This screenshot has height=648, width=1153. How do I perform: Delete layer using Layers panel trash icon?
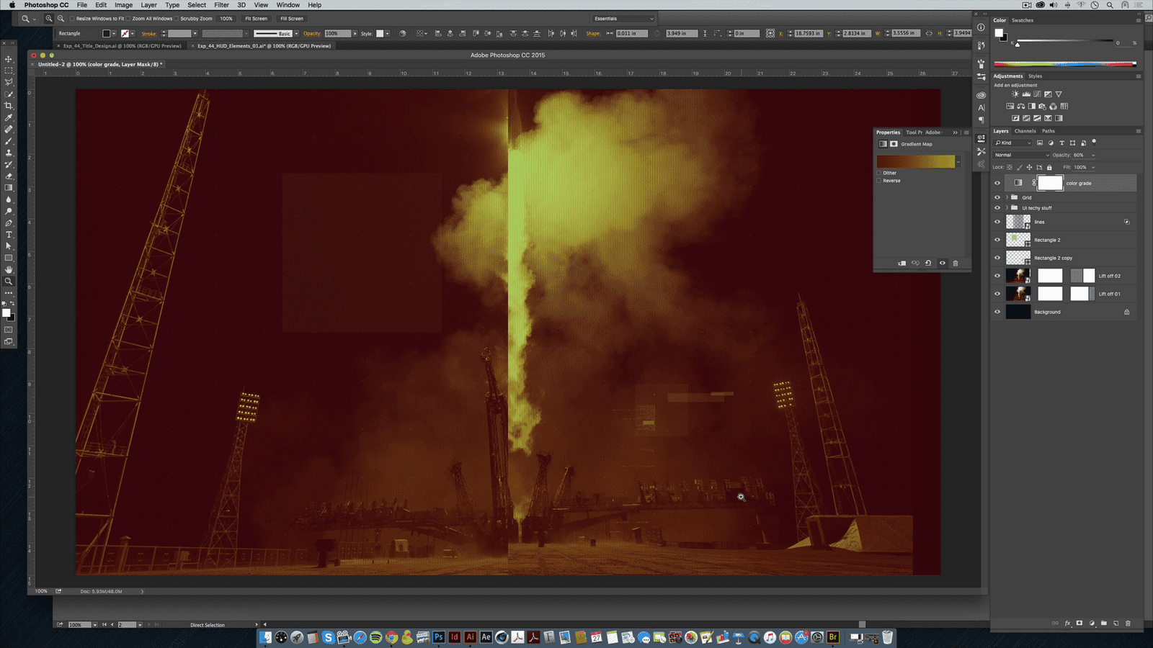pos(1128,624)
